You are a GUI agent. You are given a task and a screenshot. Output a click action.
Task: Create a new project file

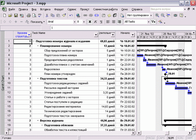pyautogui.click(x=5, y=15)
